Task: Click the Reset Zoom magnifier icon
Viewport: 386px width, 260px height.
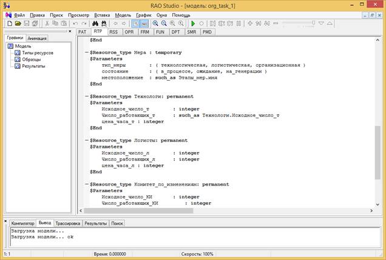Action: tap(181, 24)
